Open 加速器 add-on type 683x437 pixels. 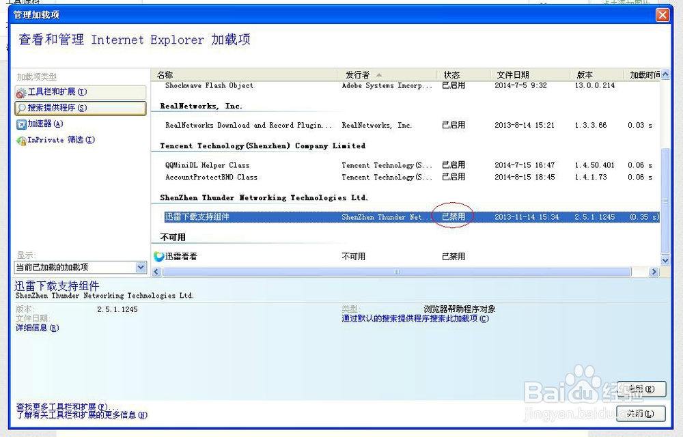45,124
